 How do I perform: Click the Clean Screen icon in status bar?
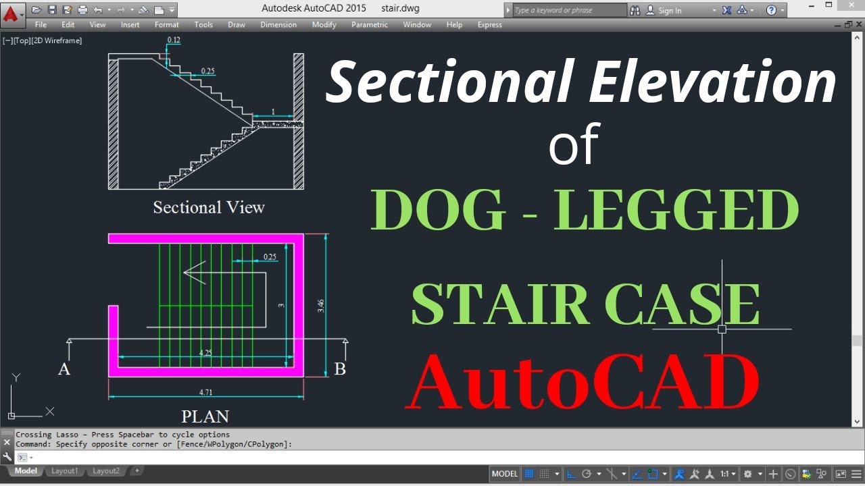click(841, 474)
